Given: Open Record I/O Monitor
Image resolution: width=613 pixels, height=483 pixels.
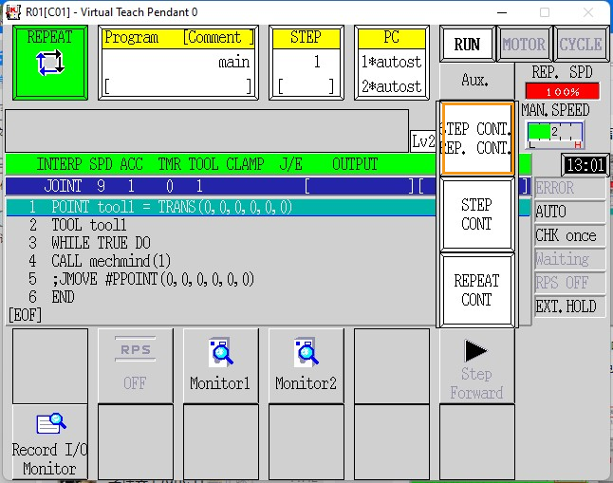Looking at the screenshot, I should tap(49, 441).
